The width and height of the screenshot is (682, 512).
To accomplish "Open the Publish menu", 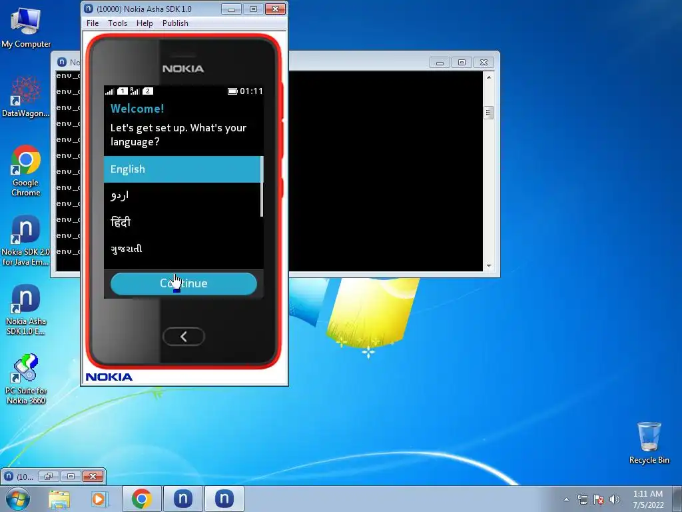I will click(x=175, y=23).
